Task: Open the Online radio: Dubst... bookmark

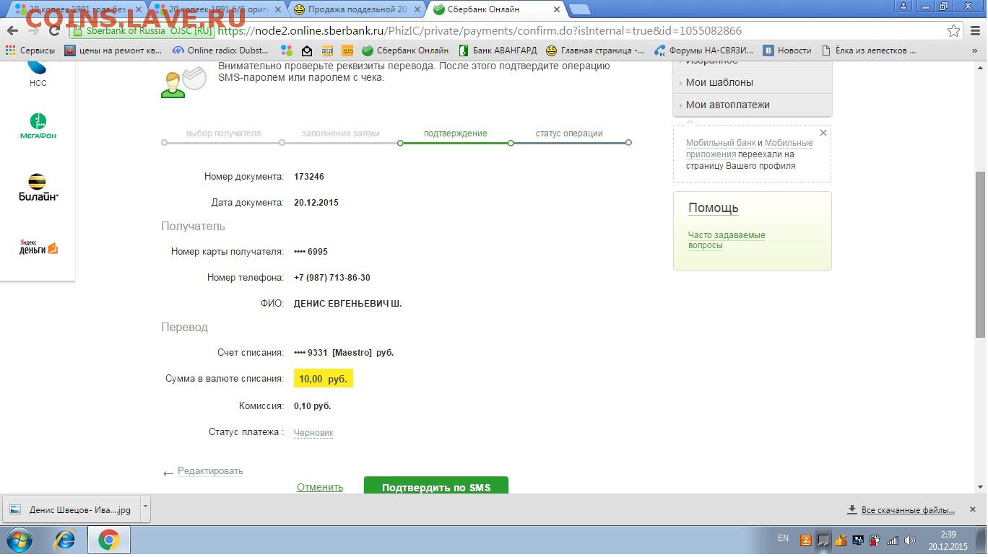Action: (x=221, y=51)
